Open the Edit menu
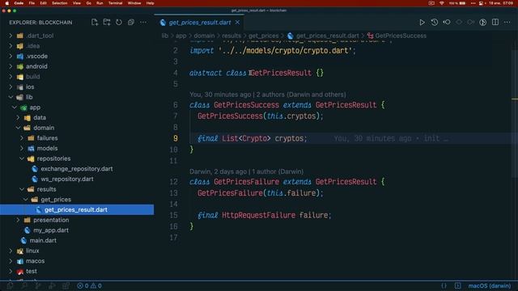Image resolution: width=518 pixels, height=291 pixels. 43,3
